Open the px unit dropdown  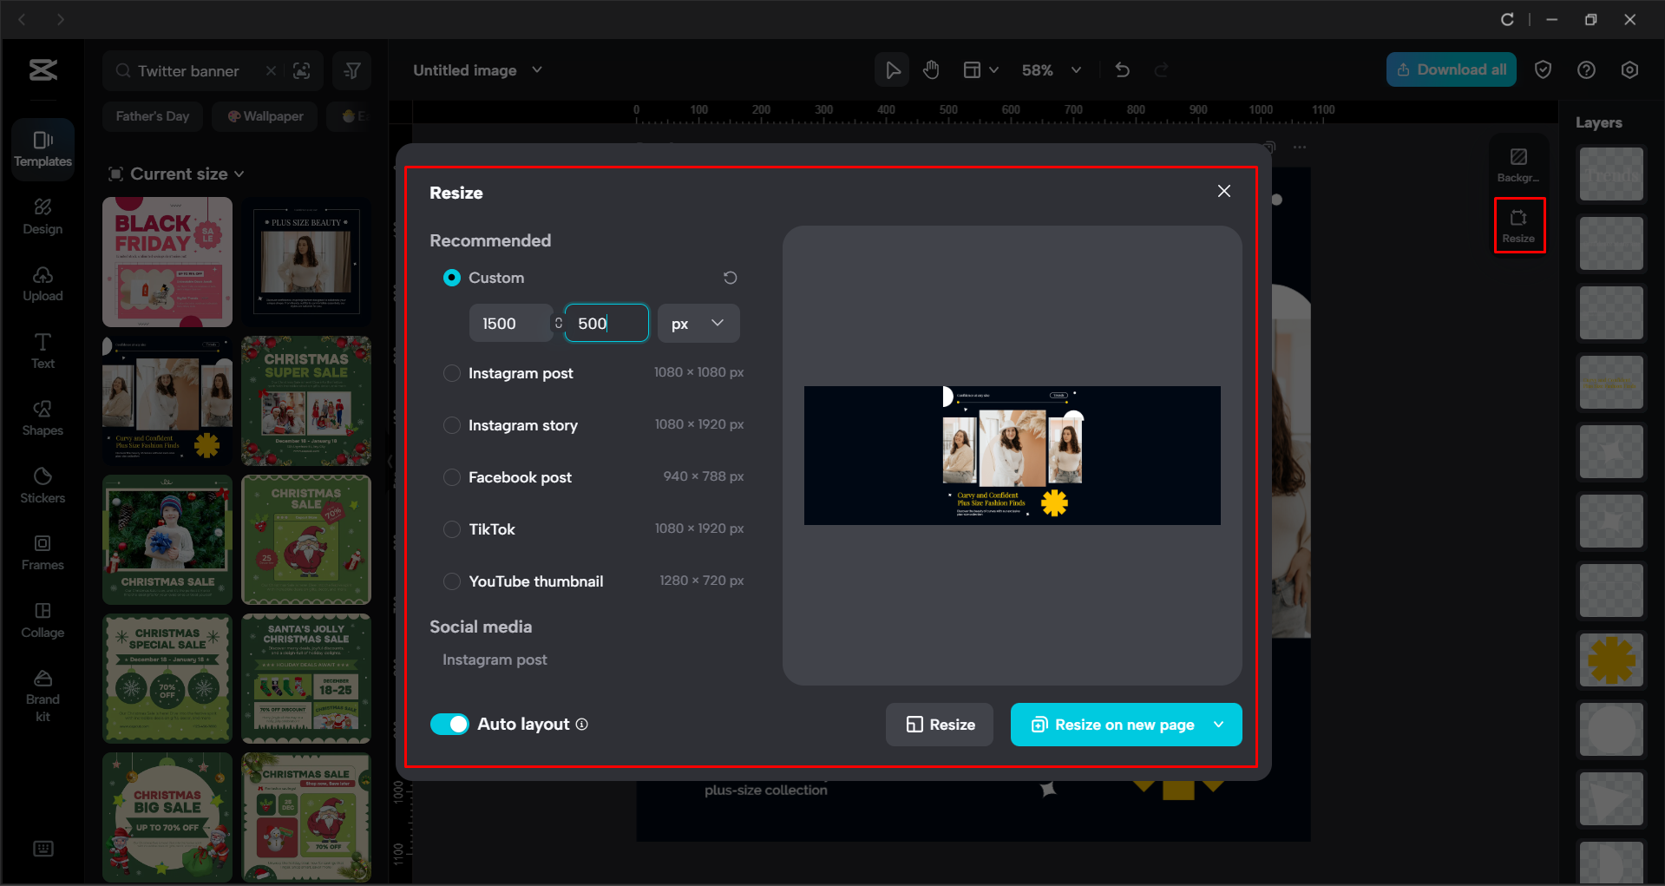coord(698,323)
